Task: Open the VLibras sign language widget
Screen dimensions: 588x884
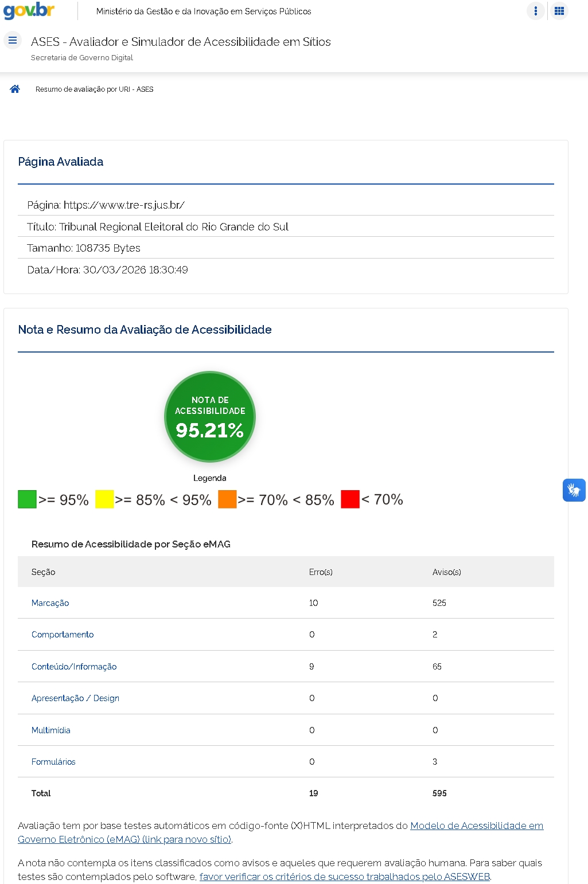Action: 574,490
